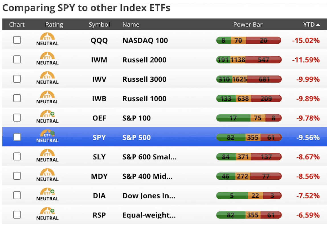The height and width of the screenshot is (226, 327).
Task: Tick the chart checkbox for MDY
Action: click(17, 176)
